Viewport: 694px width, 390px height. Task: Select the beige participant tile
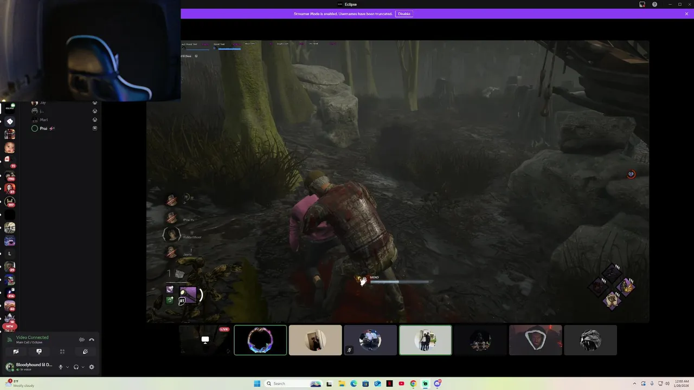point(315,340)
